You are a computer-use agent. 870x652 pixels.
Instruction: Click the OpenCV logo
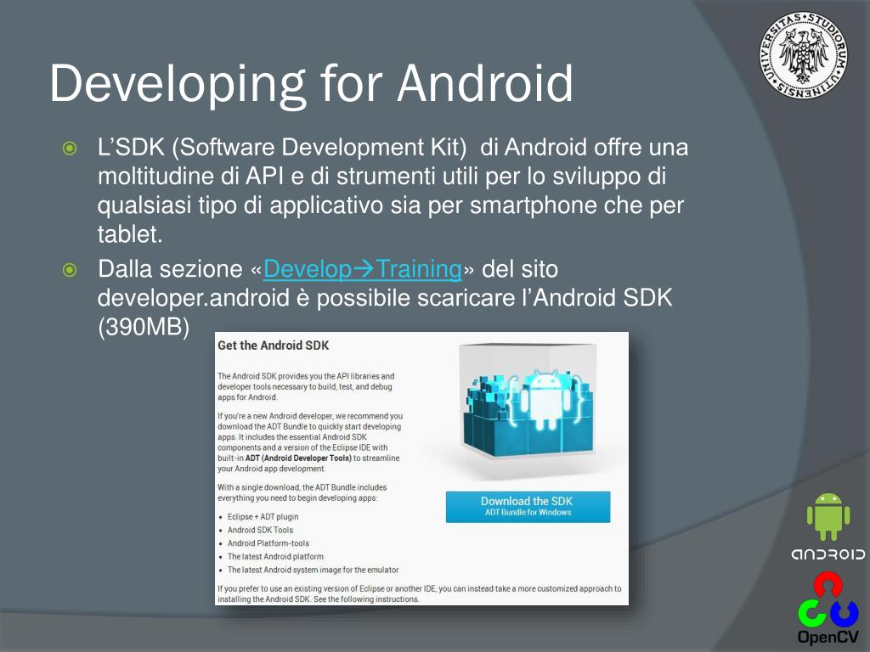828,609
